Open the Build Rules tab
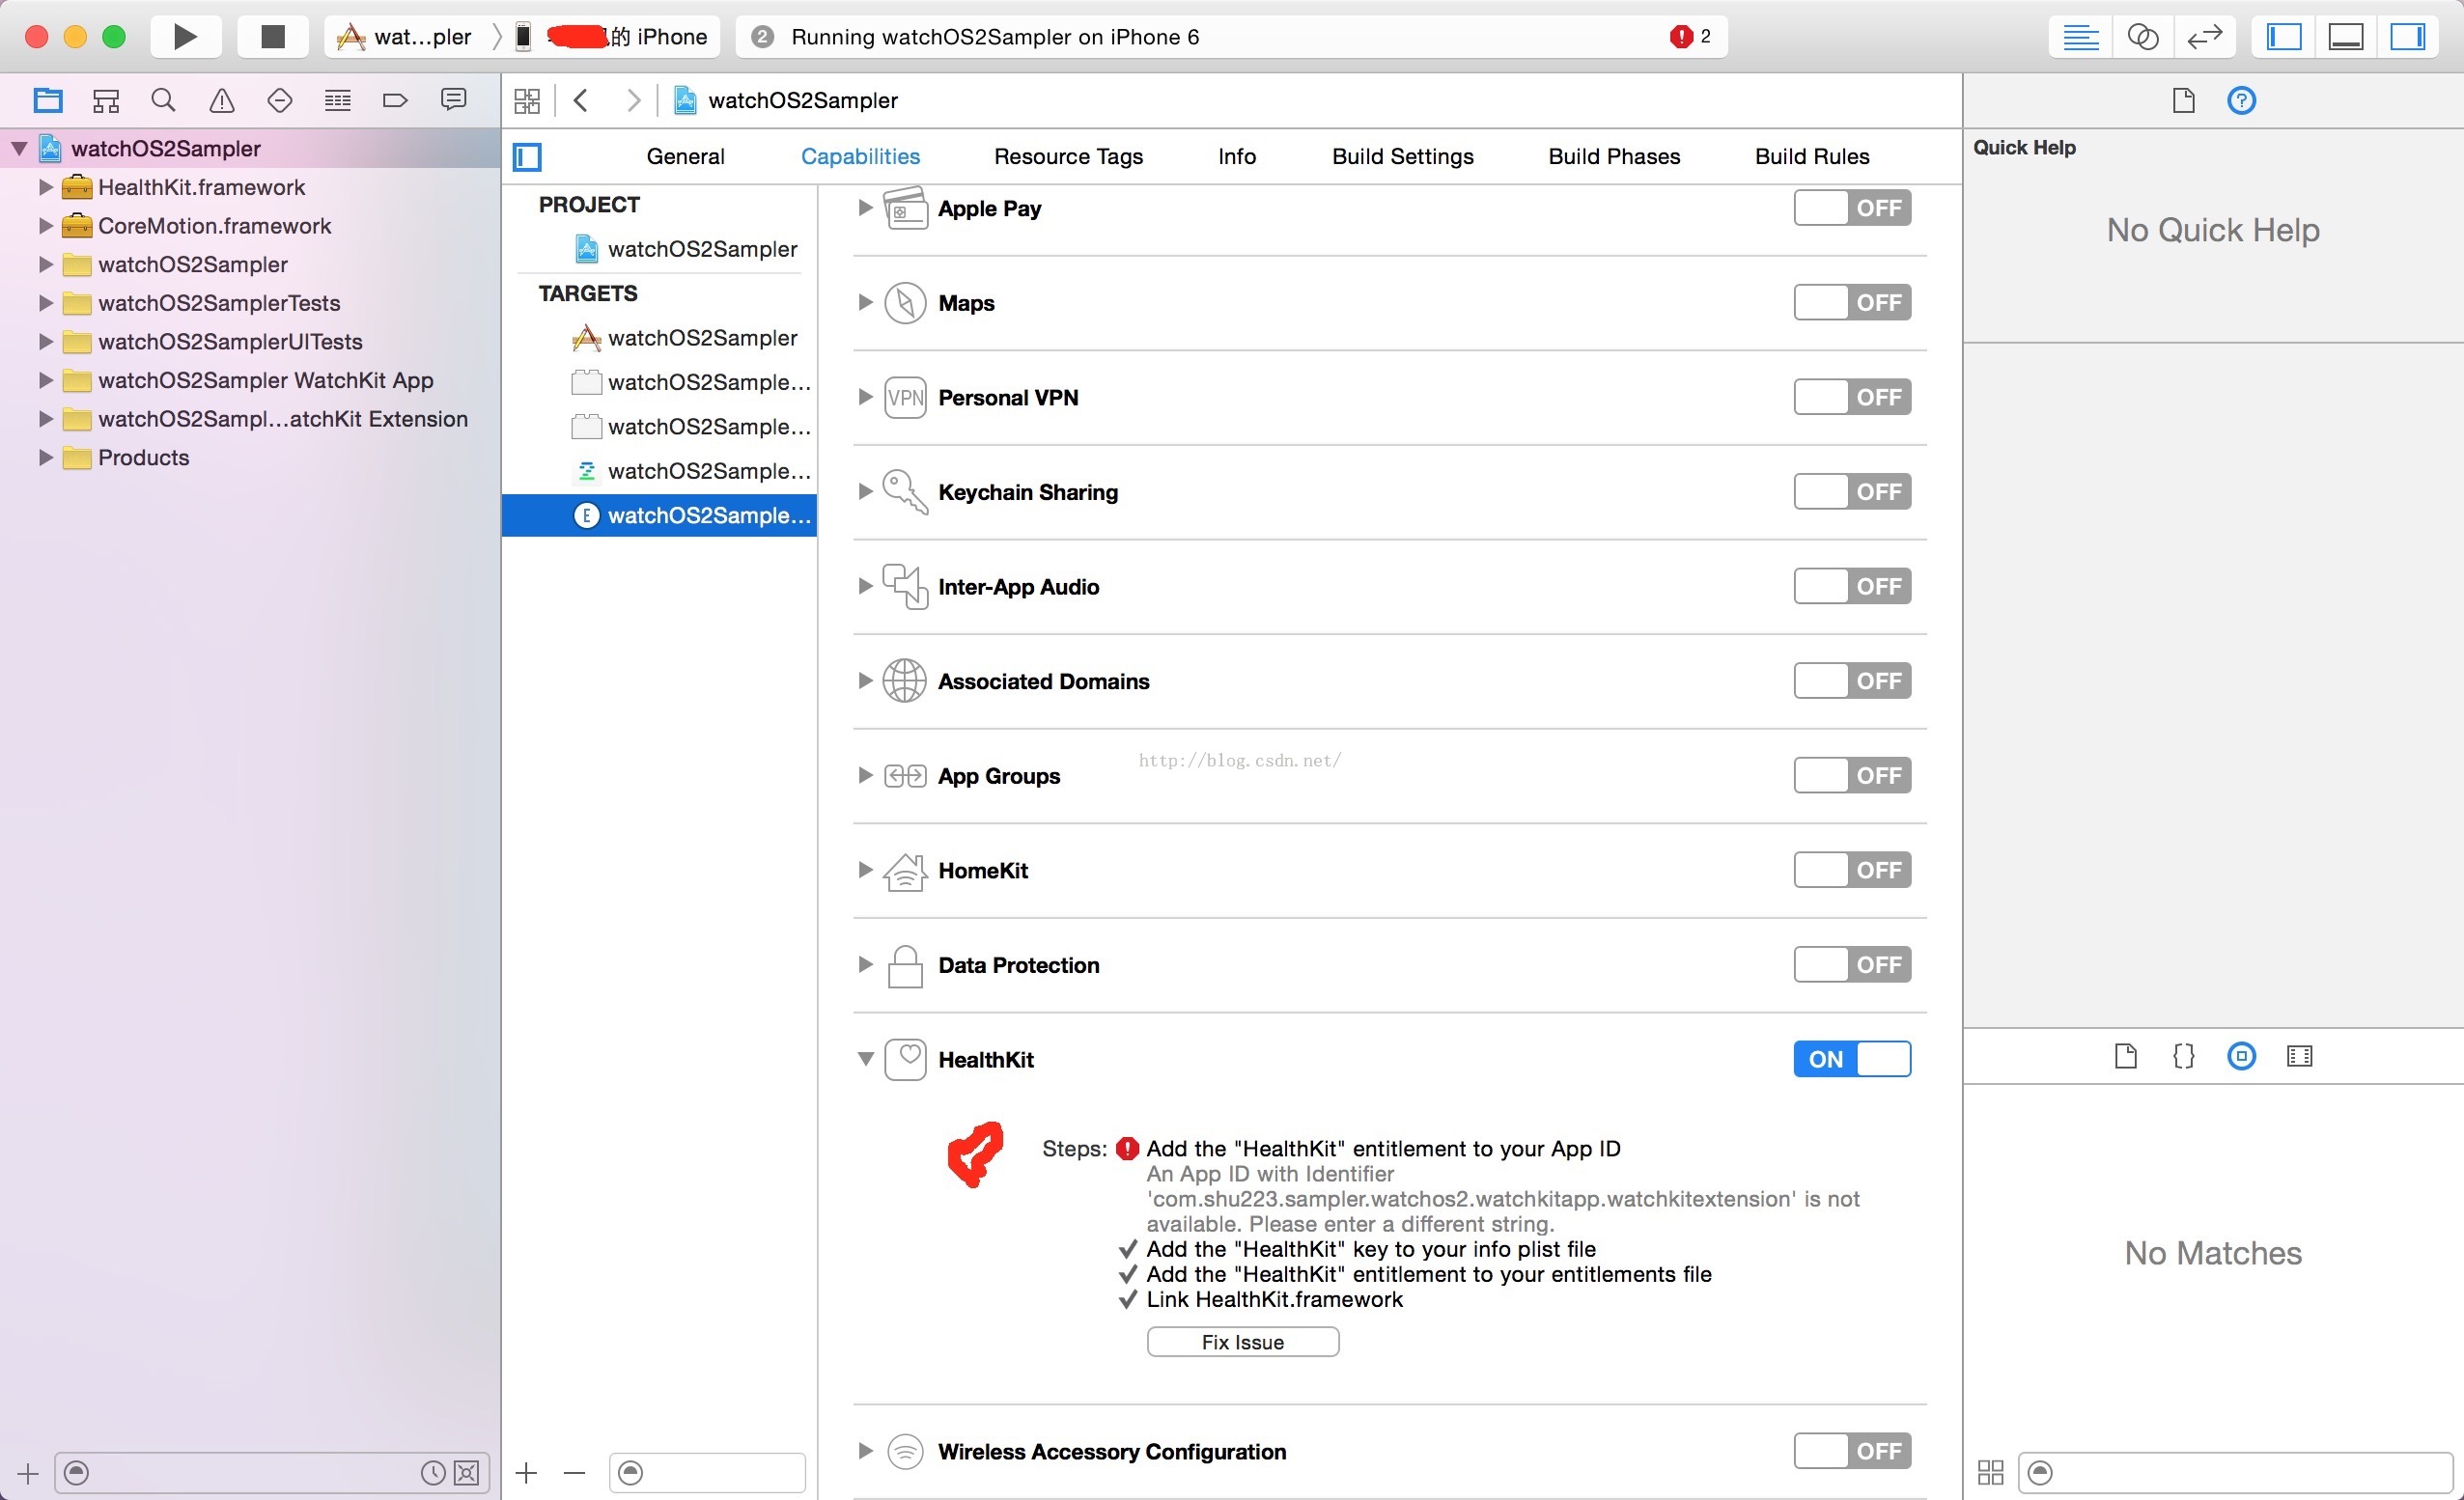The height and width of the screenshot is (1500, 2464). [1811, 156]
